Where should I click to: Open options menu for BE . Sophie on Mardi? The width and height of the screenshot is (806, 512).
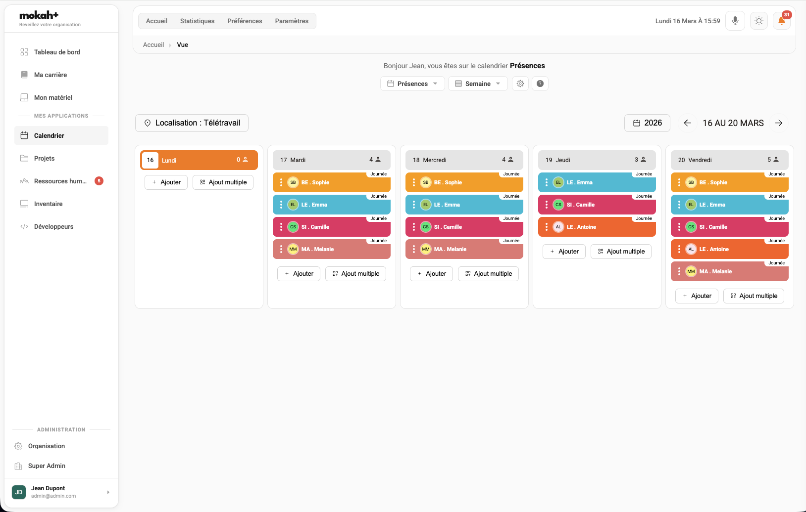point(281,182)
